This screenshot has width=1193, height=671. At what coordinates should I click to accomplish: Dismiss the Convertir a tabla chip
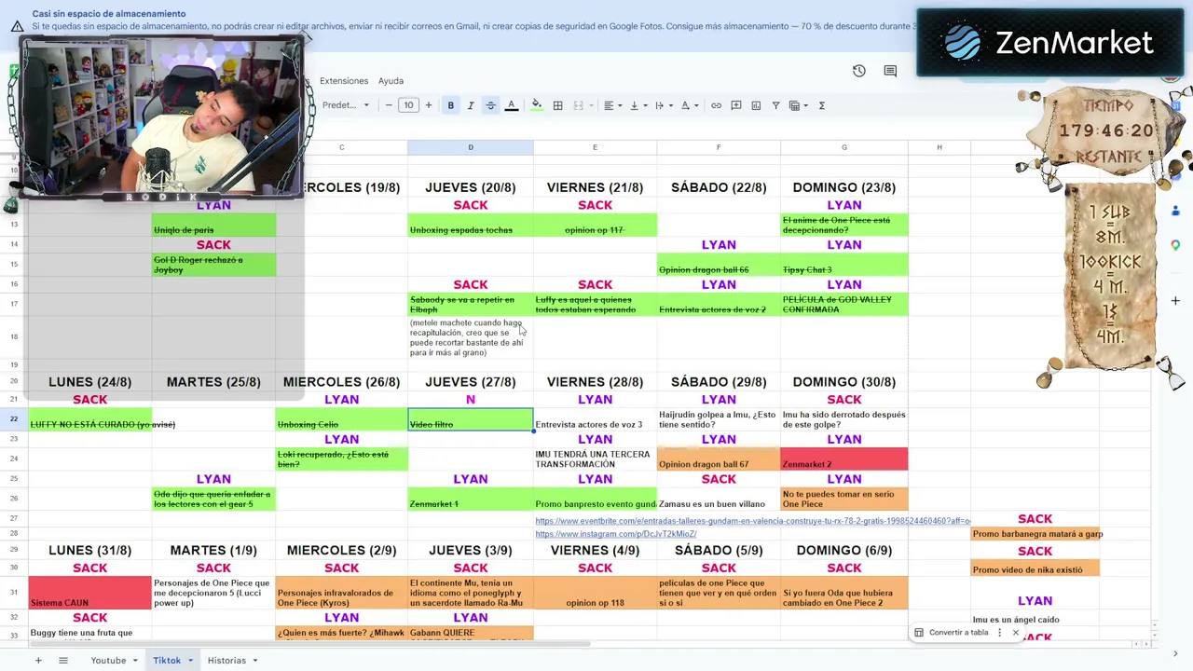click(x=1016, y=632)
